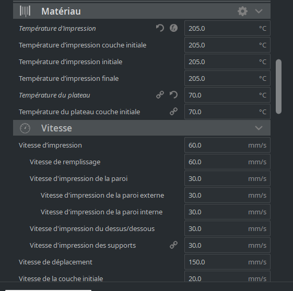Select Vitesse d'impression des supports label

83,245
